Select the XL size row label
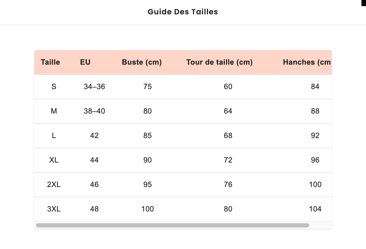 [54, 160]
